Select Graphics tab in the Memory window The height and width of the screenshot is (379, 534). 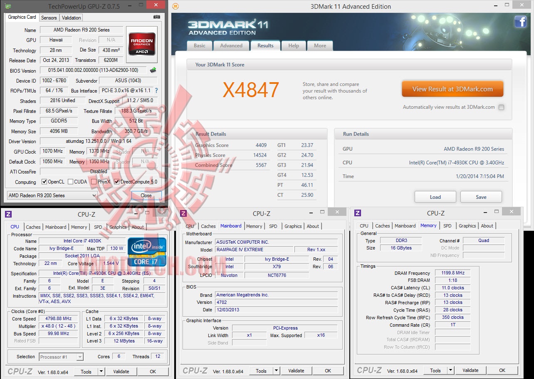tap(467, 226)
